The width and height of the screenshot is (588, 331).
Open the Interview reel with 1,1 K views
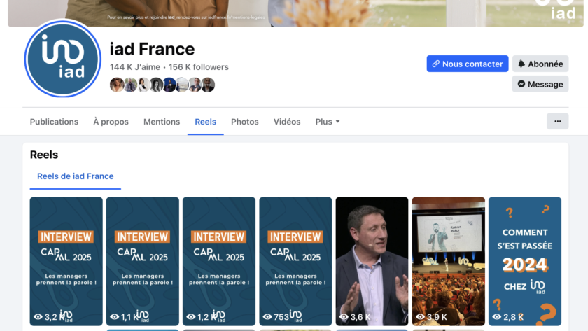click(x=143, y=261)
